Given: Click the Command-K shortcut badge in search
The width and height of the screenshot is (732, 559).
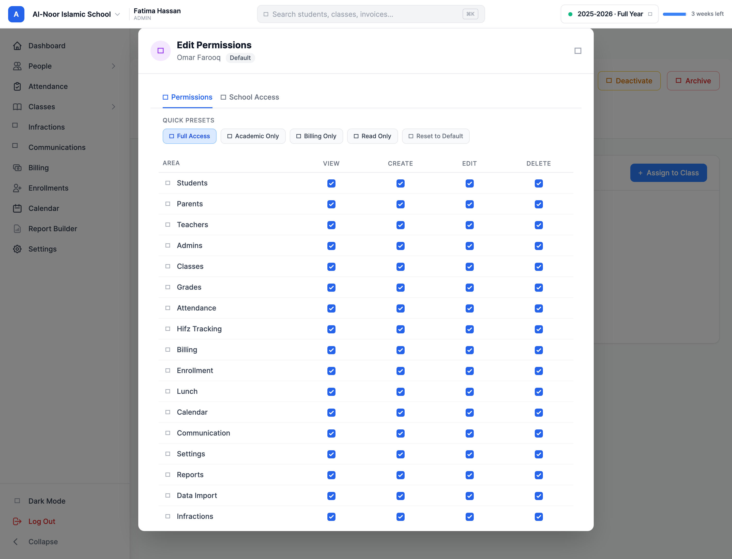Looking at the screenshot, I should (470, 14).
